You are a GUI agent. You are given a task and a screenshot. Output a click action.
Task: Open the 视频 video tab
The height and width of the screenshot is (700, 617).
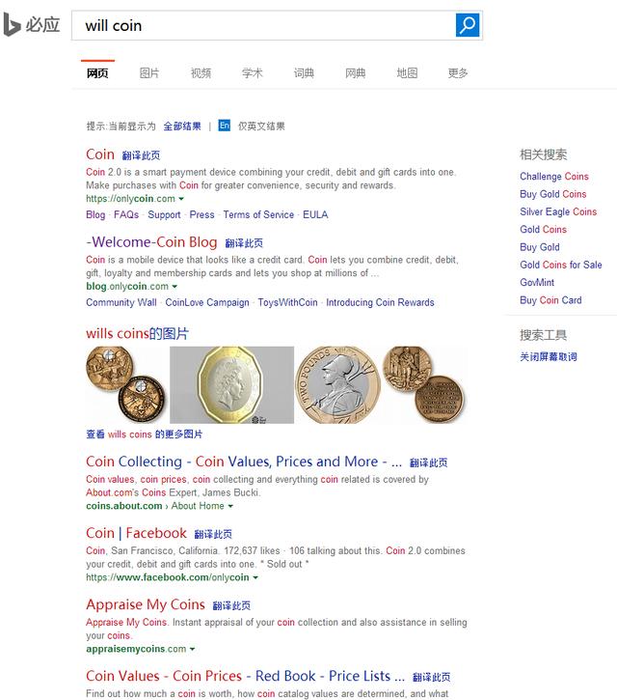pyautogui.click(x=201, y=72)
